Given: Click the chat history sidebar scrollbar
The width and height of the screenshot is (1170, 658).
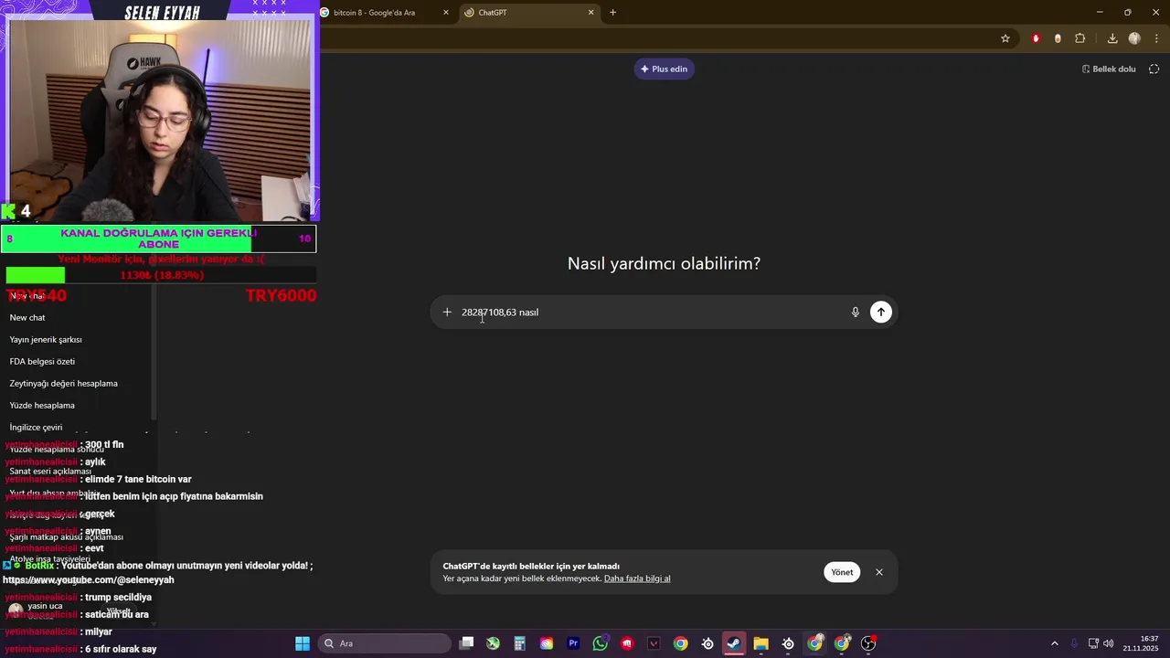Looking at the screenshot, I should click(154, 352).
